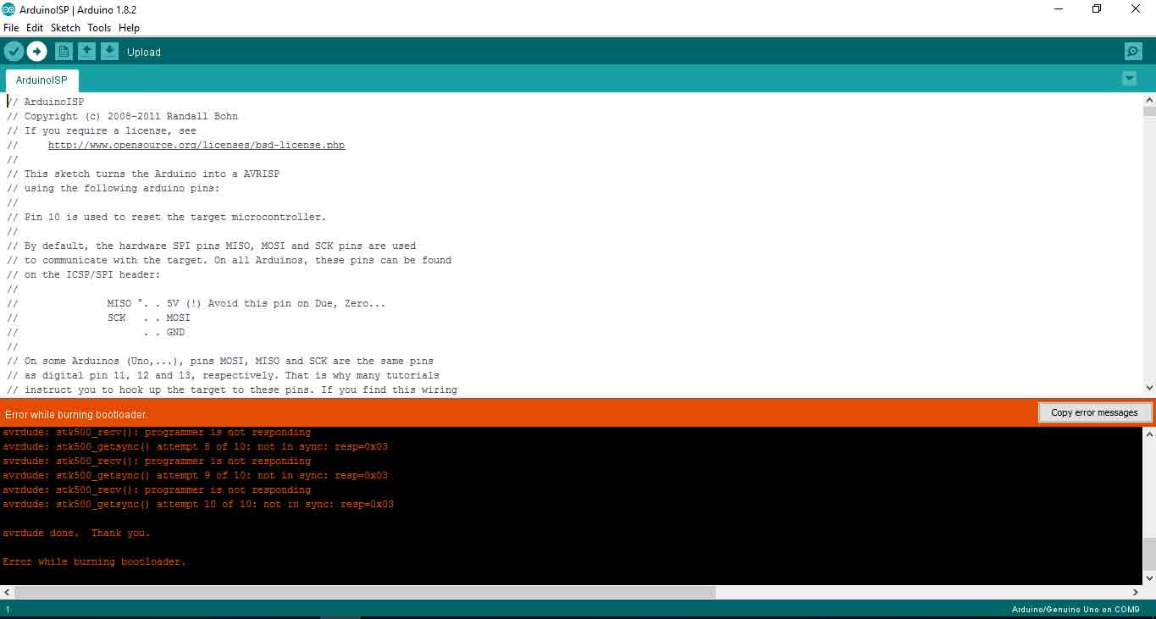Open the Edit menu

35,28
